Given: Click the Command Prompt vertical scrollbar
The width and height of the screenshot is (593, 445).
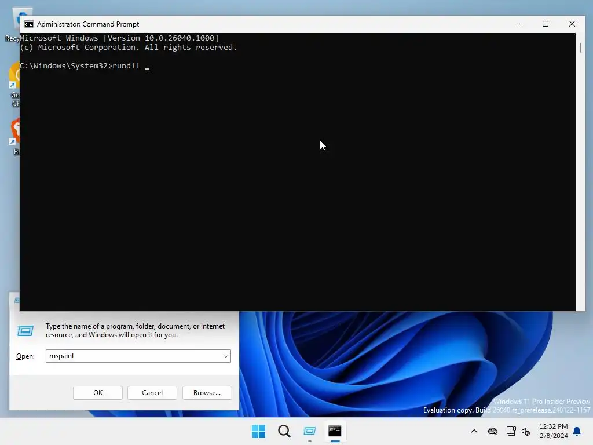Looking at the screenshot, I should [x=580, y=172].
